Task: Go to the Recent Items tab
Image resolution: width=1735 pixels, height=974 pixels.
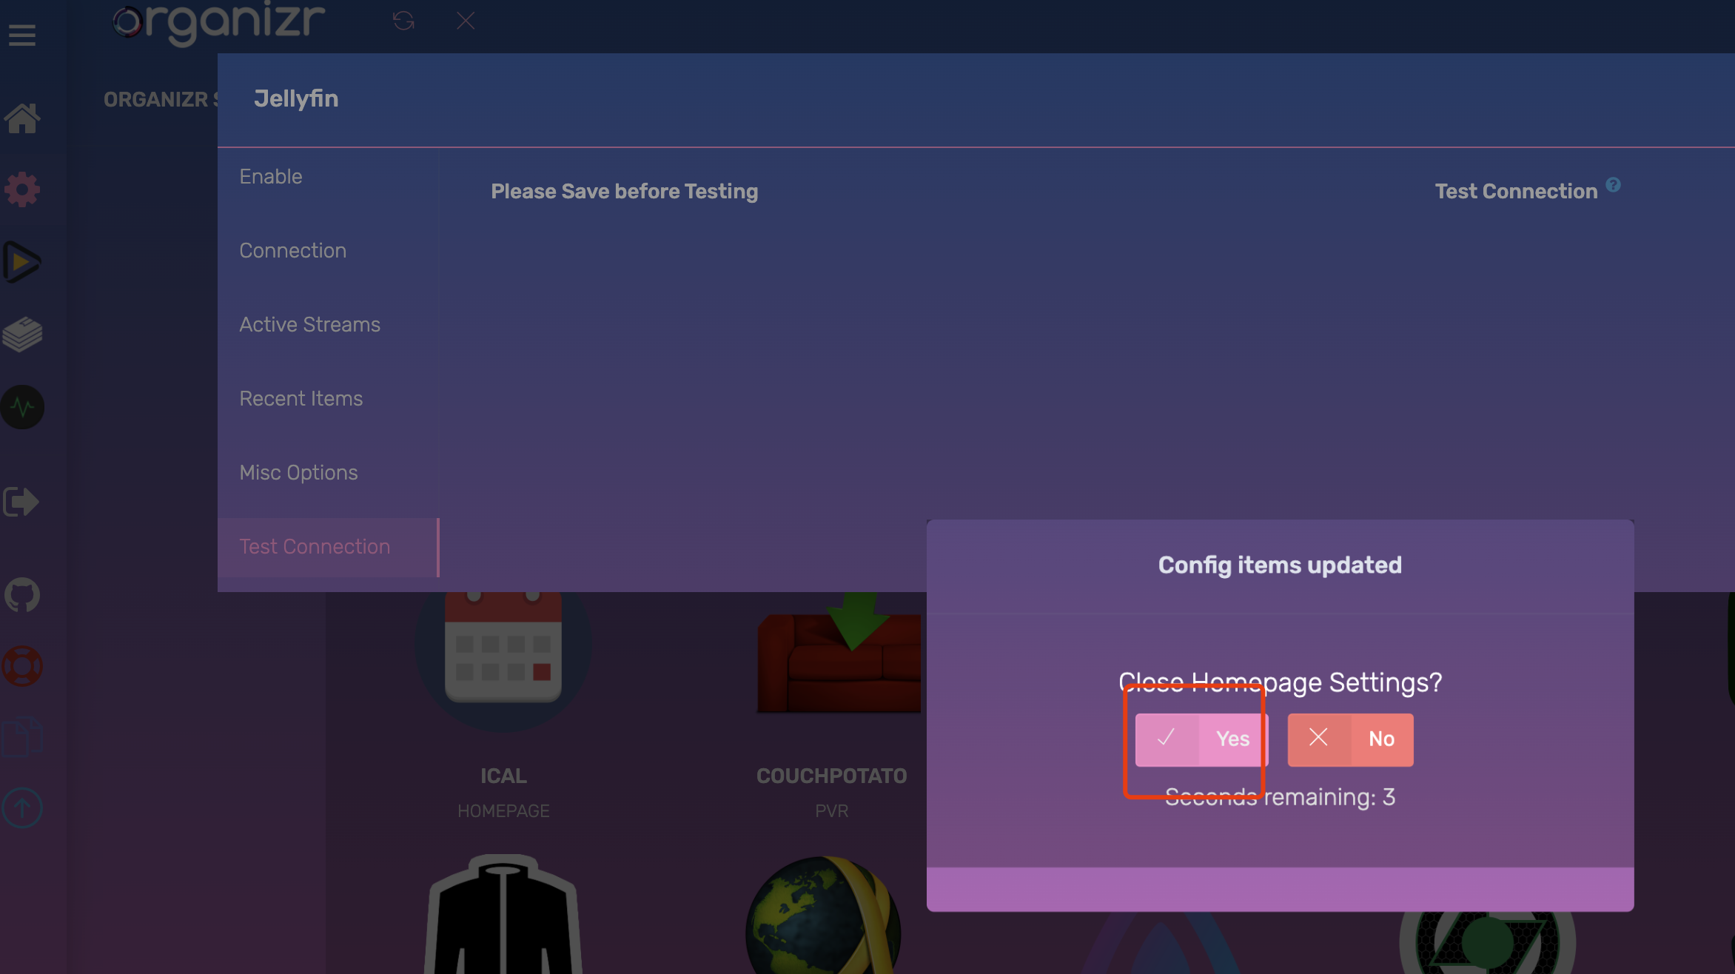Action: coord(301,399)
